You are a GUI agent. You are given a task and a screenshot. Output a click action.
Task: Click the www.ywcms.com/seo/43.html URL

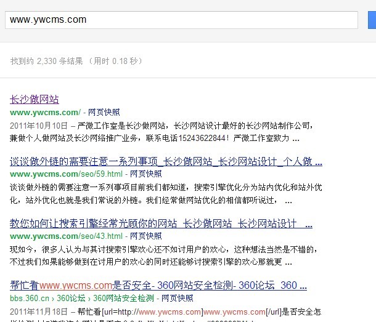(x=62, y=236)
